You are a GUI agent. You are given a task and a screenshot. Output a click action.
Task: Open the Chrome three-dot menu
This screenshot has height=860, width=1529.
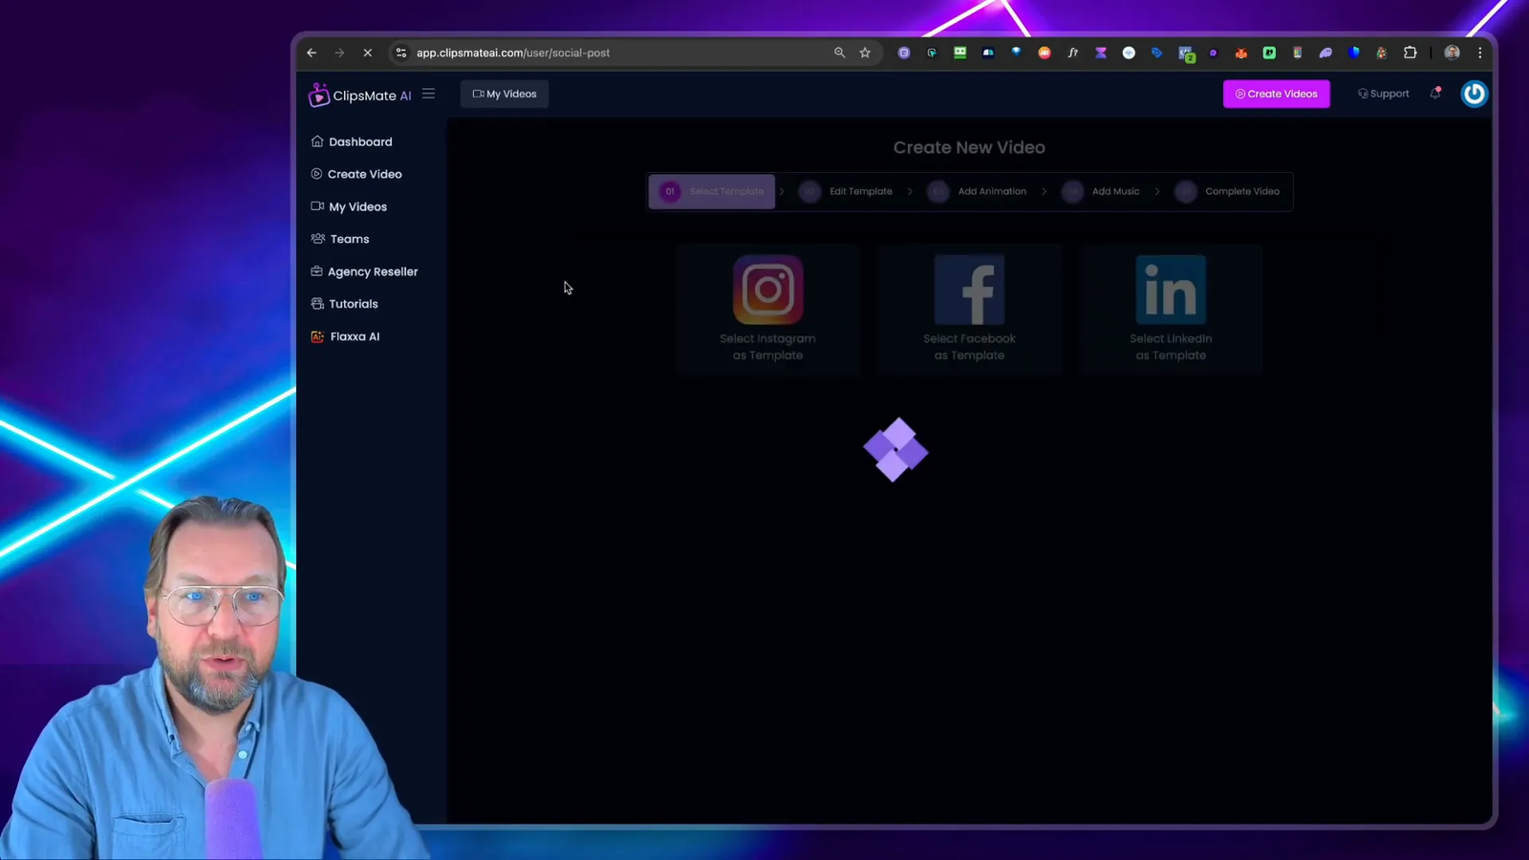click(1479, 53)
